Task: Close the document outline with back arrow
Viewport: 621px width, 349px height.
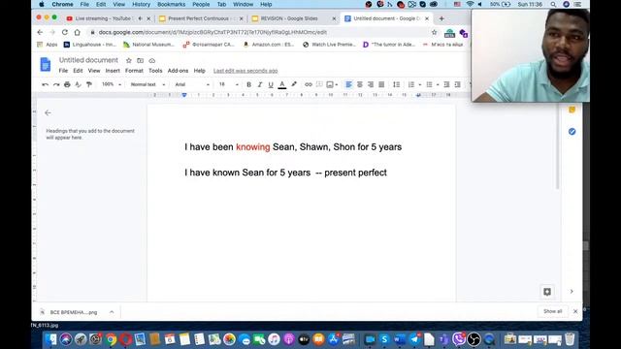Action: (48, 112)
